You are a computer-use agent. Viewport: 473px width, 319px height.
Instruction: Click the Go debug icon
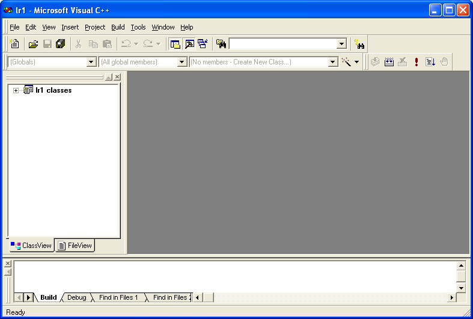click(430, 62)
